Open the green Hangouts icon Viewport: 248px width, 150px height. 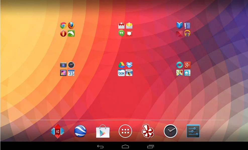[x=121, y=33]
